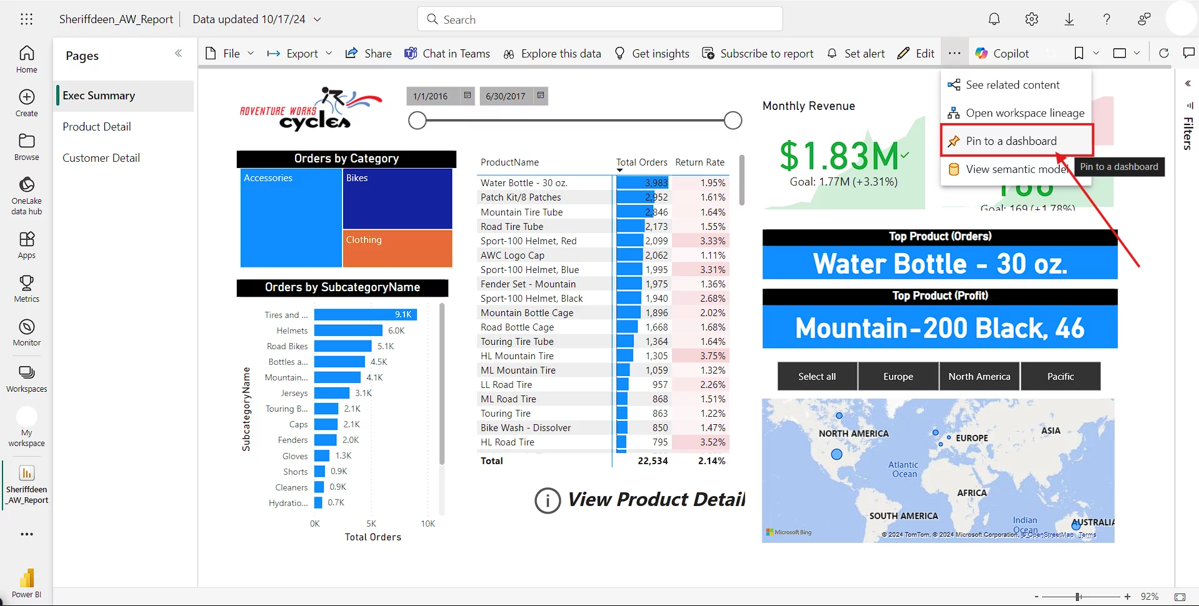This screenshot has width=1199, height=606.
Task: Open start date calendar picker
Action: 467,96
